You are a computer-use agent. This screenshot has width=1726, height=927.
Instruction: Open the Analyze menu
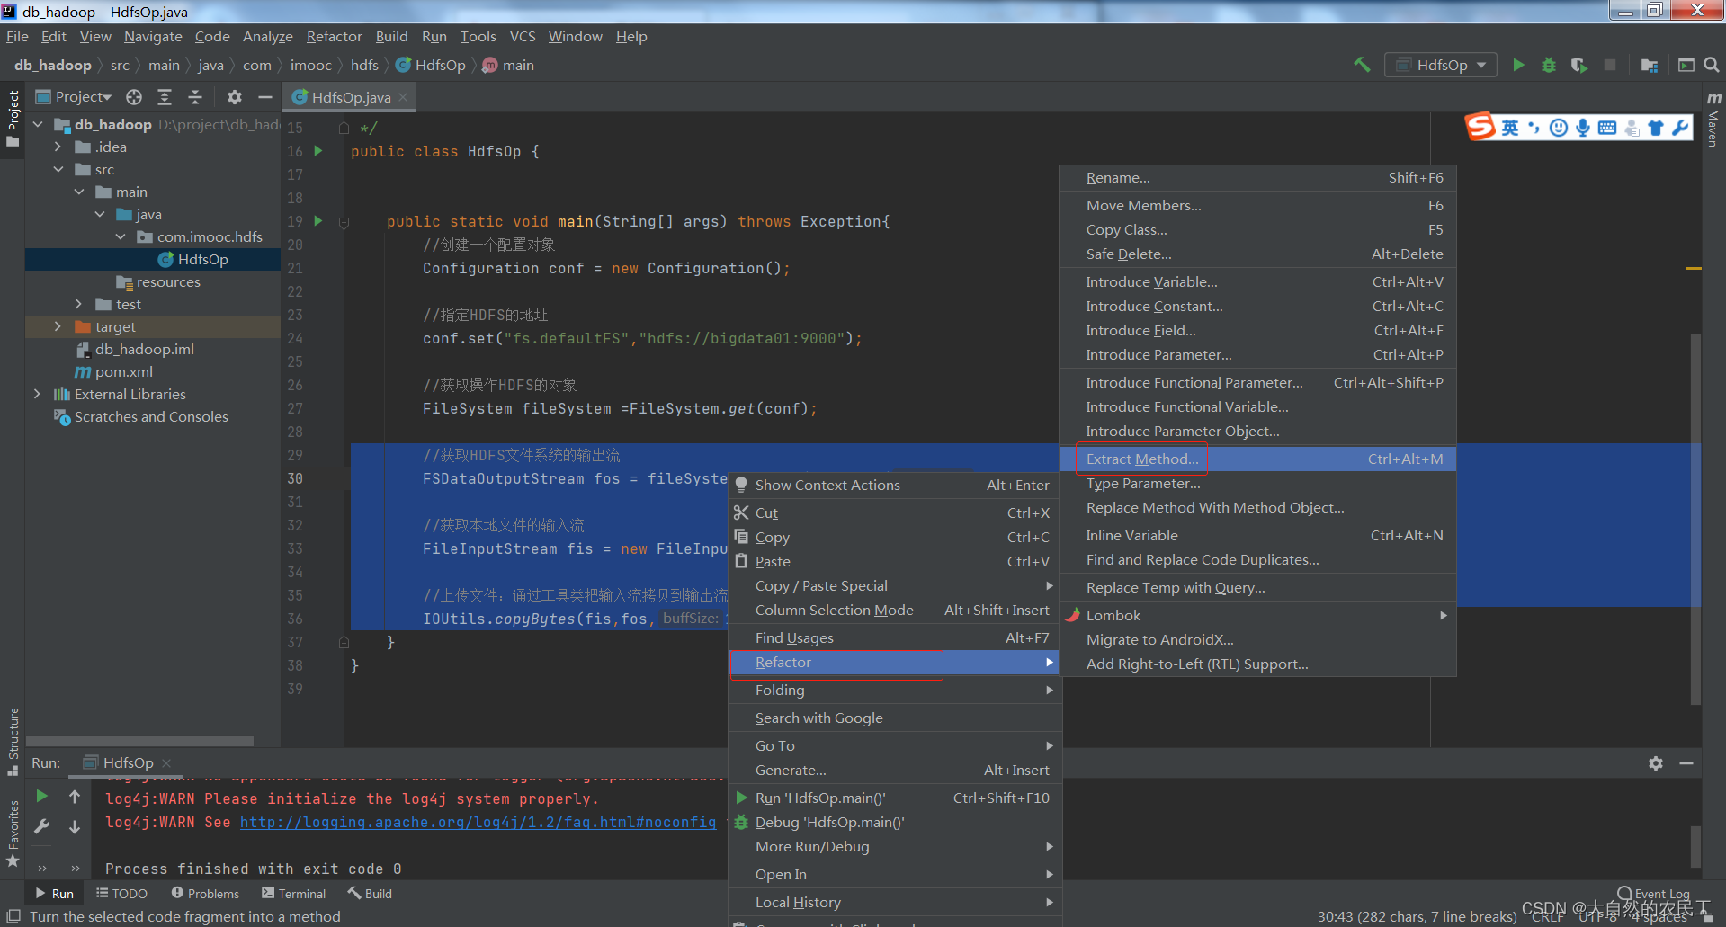tap(267, 37)
